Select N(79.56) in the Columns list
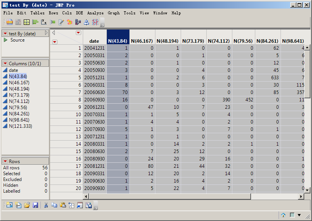The height and width of the screenshot is (221, 312). (x=19, y=108)
